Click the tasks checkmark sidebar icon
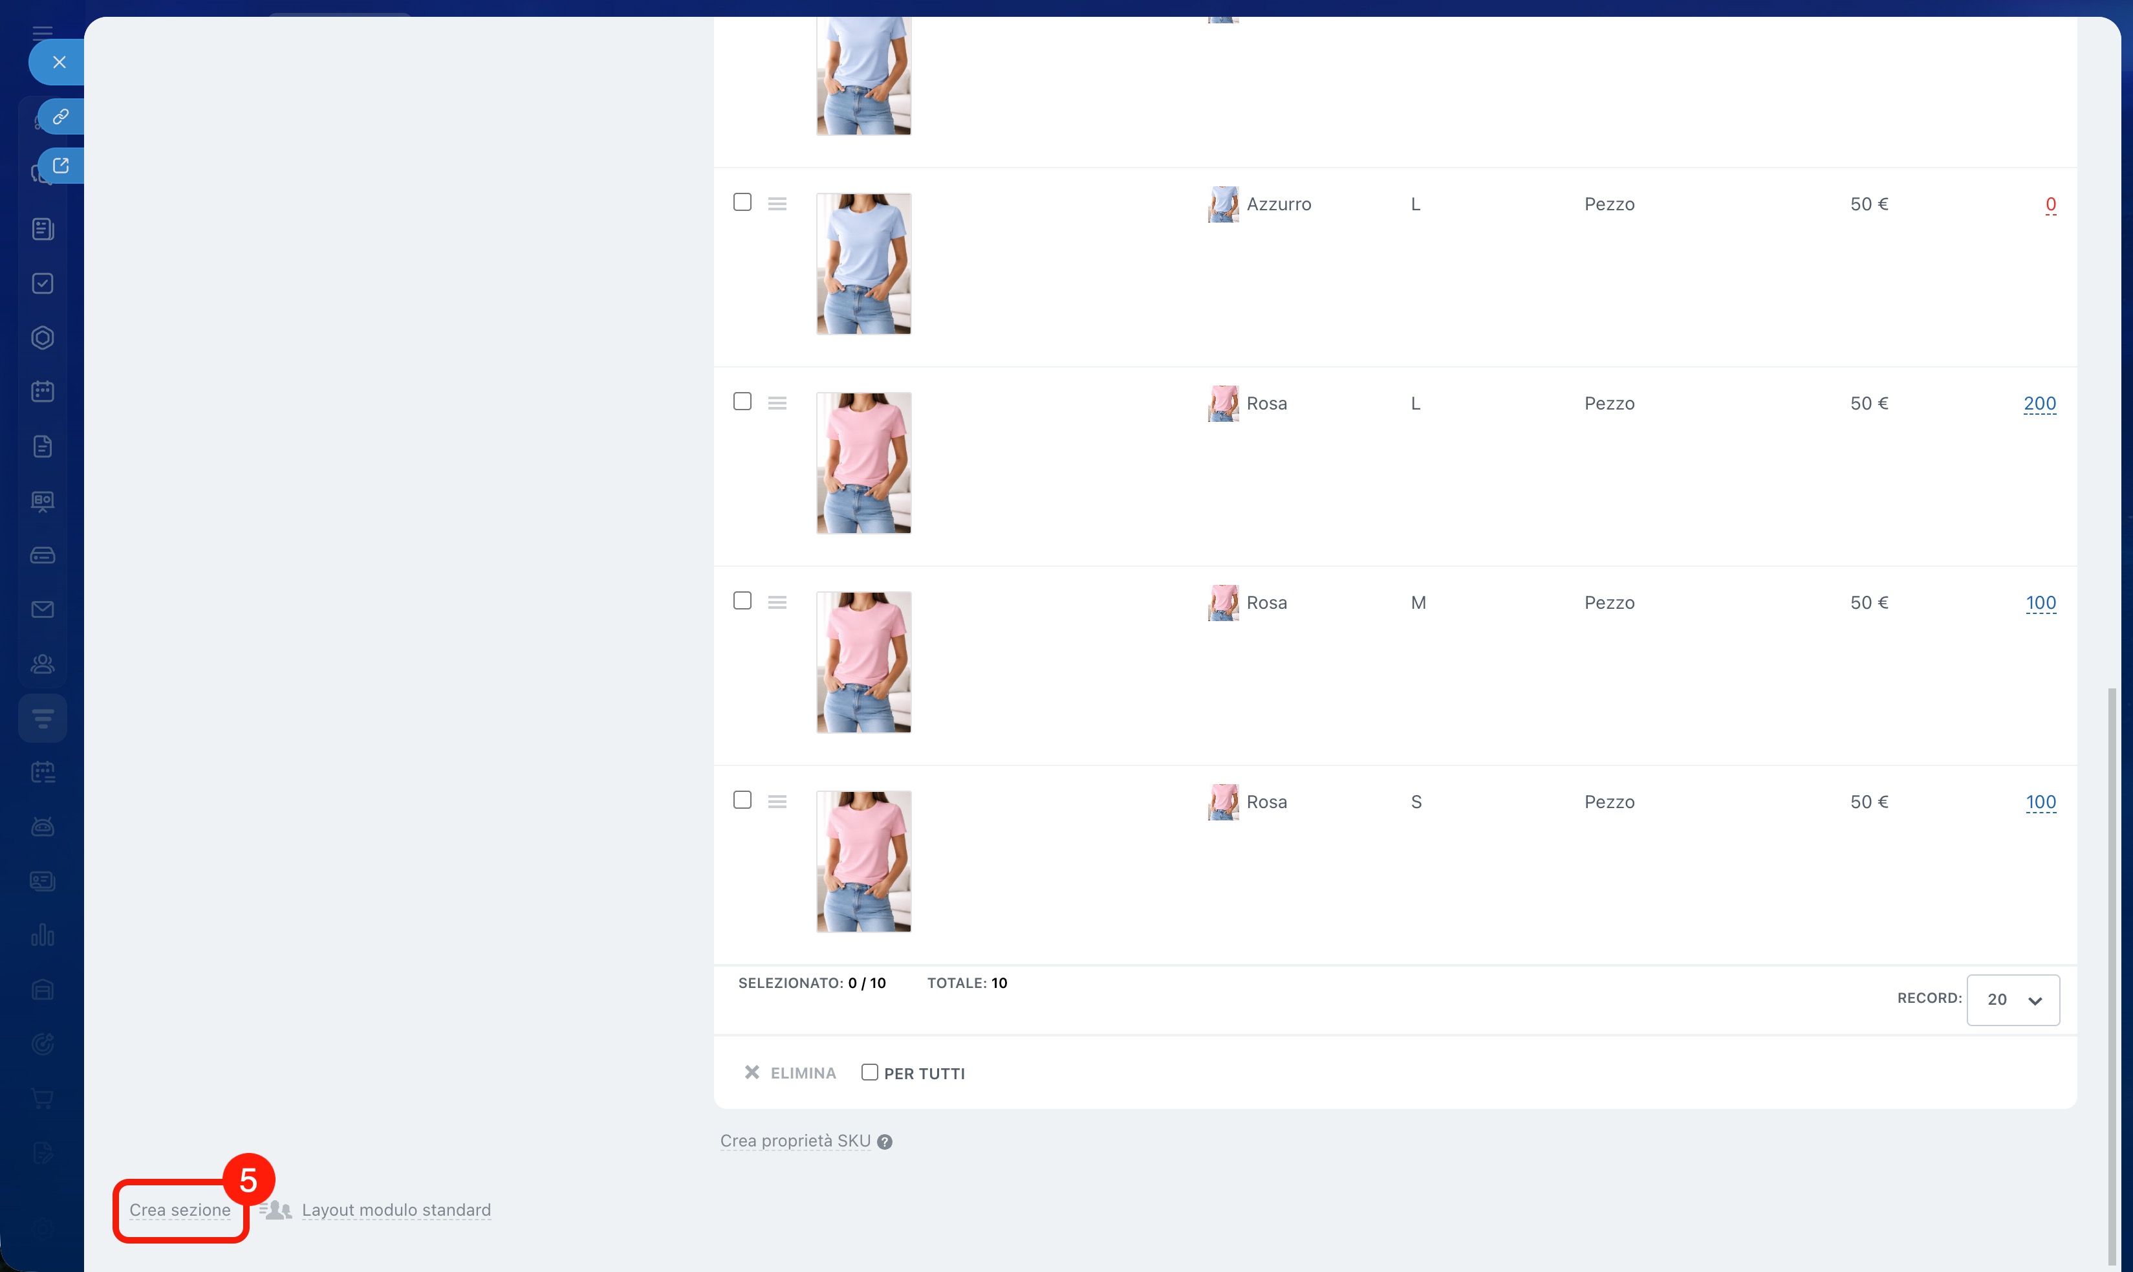Viewport: 2133px width, 1272px height. 43,284
